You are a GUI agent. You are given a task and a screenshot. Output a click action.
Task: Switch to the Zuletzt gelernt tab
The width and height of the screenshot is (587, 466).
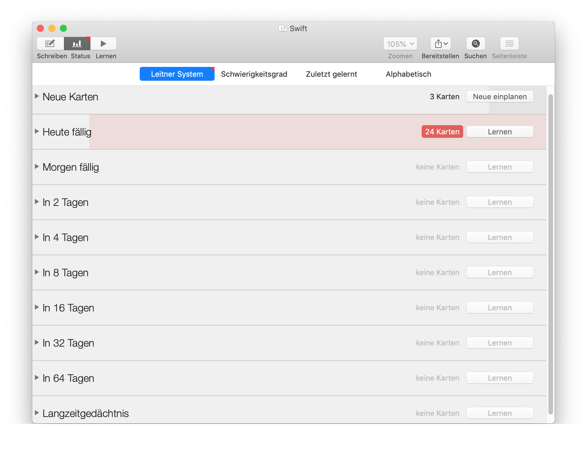[331, 74]
